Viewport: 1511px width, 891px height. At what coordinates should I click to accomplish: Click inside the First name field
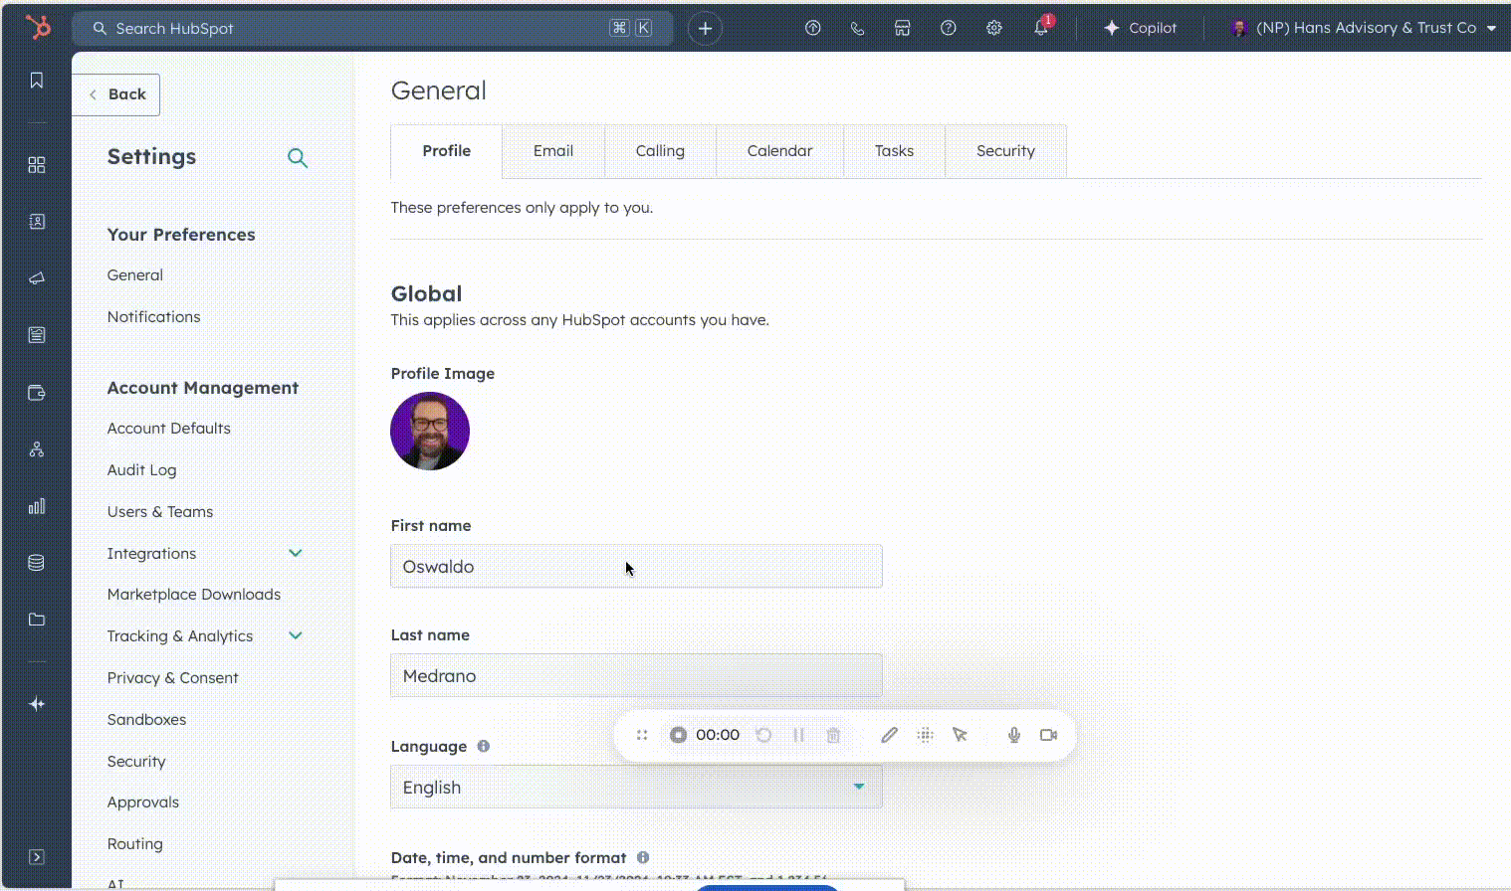coord(636,566)
